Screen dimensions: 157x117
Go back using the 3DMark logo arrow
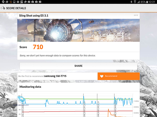coord(3,8)
